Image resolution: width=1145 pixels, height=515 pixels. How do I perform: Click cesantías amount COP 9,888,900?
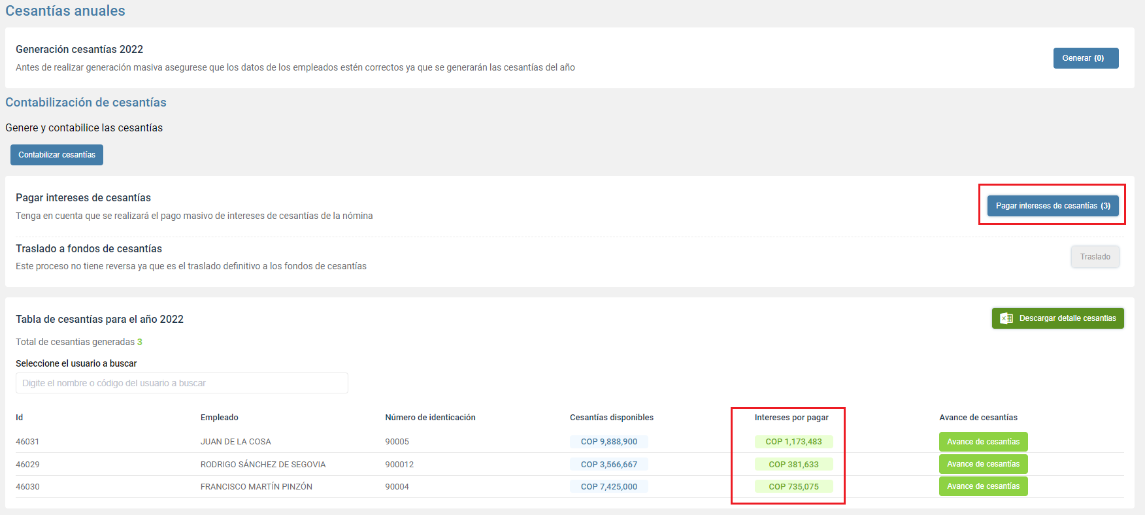pos(609,442)
